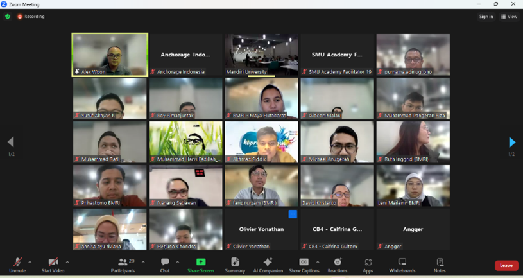Leave the meeting
Screen dimensions: 523x278
coord(506,265)
